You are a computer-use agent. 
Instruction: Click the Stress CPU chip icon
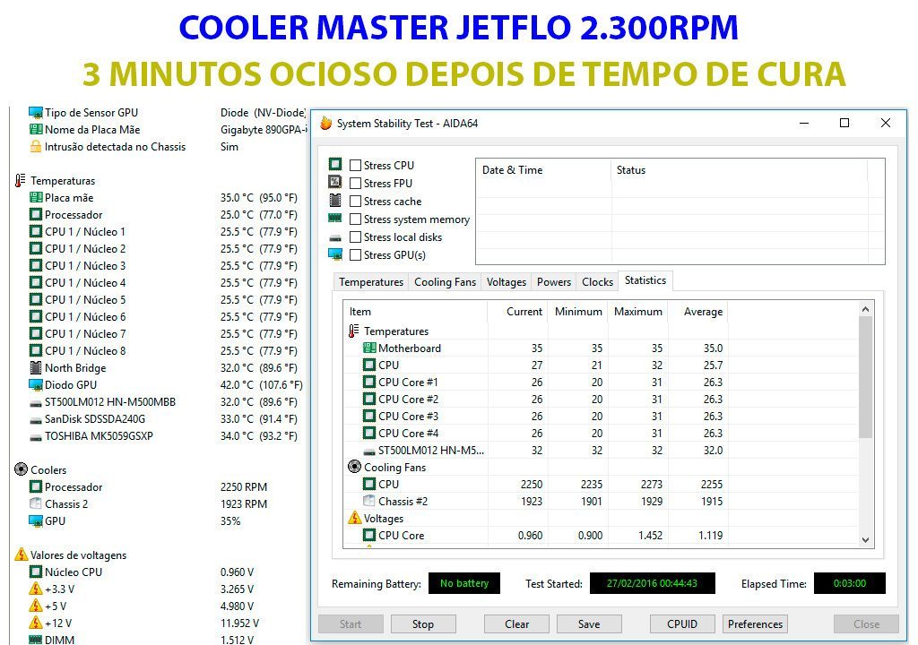335,165
